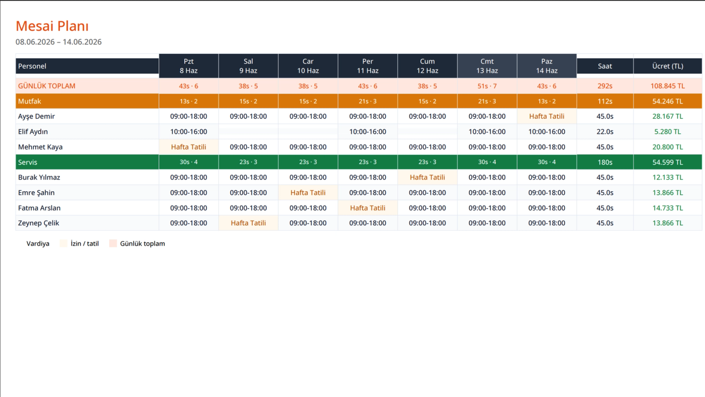Select Burak Yılmaz's 12.133 TL wage
Screen dimensions: 705x397
tap(668, 177)
